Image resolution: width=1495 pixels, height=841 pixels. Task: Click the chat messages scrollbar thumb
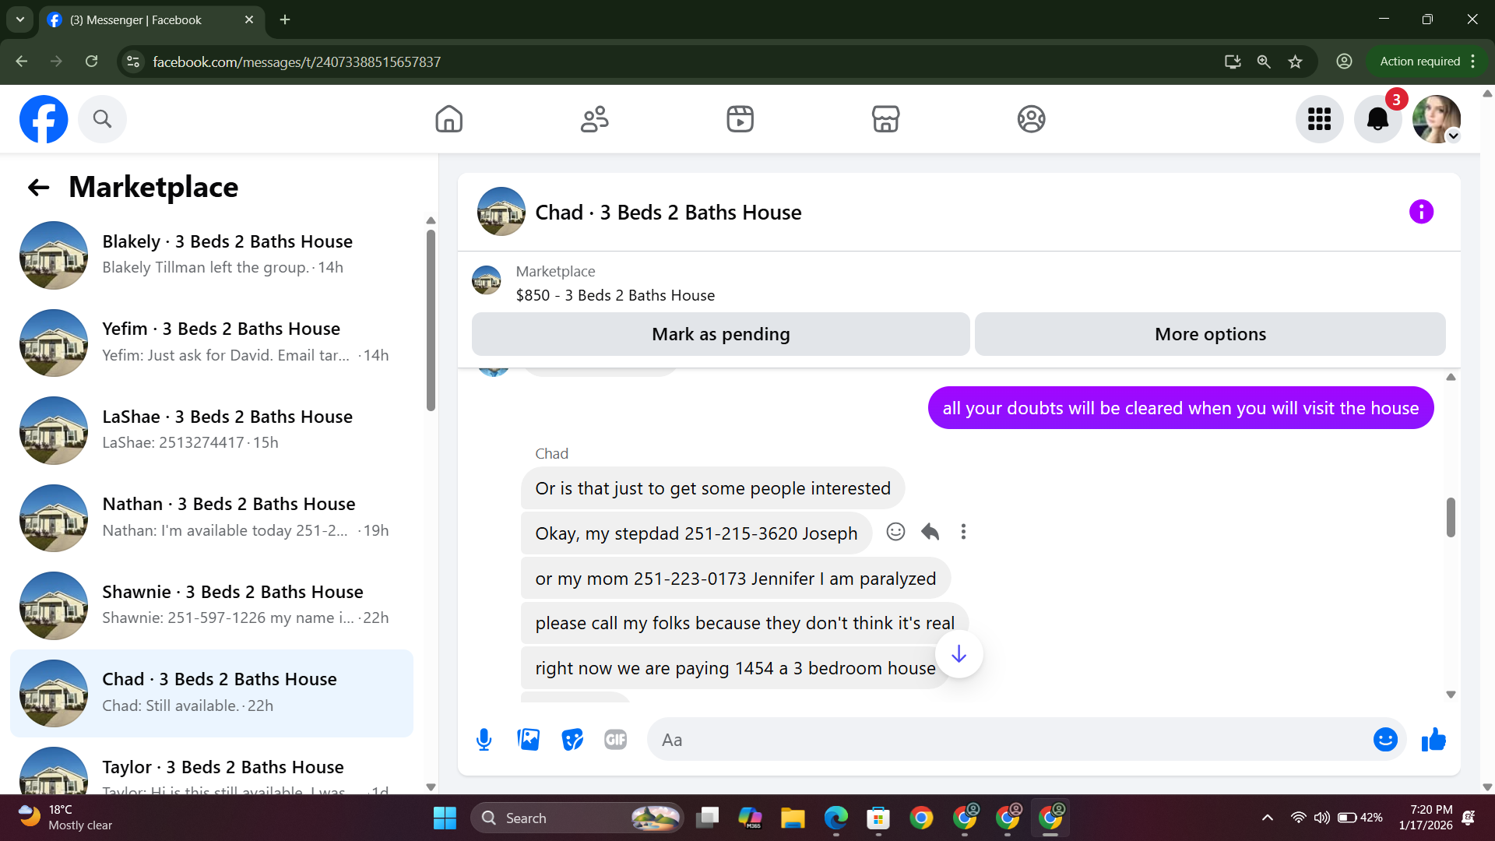point(1451,517)
